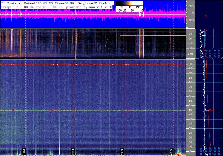Click the 50 Hz spectral peak in the right spectrum graph

pos(212,110)
